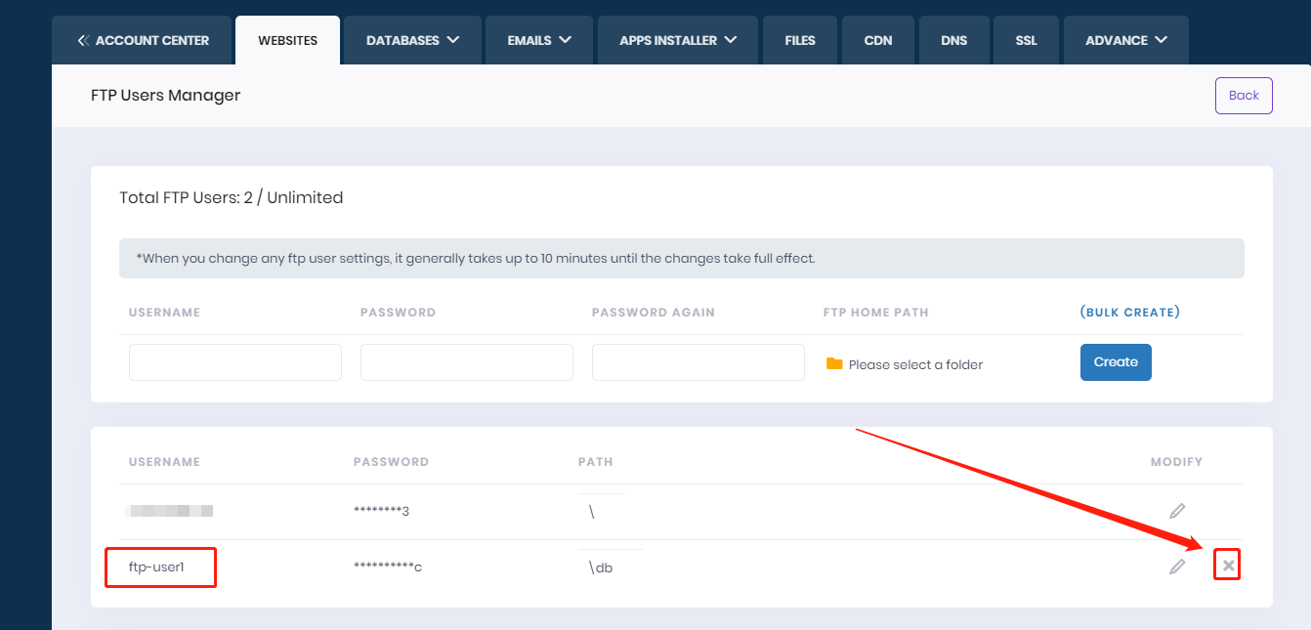
Task: Click the Password Again input field
Action: pyautogui.click(x=698, y=362)
